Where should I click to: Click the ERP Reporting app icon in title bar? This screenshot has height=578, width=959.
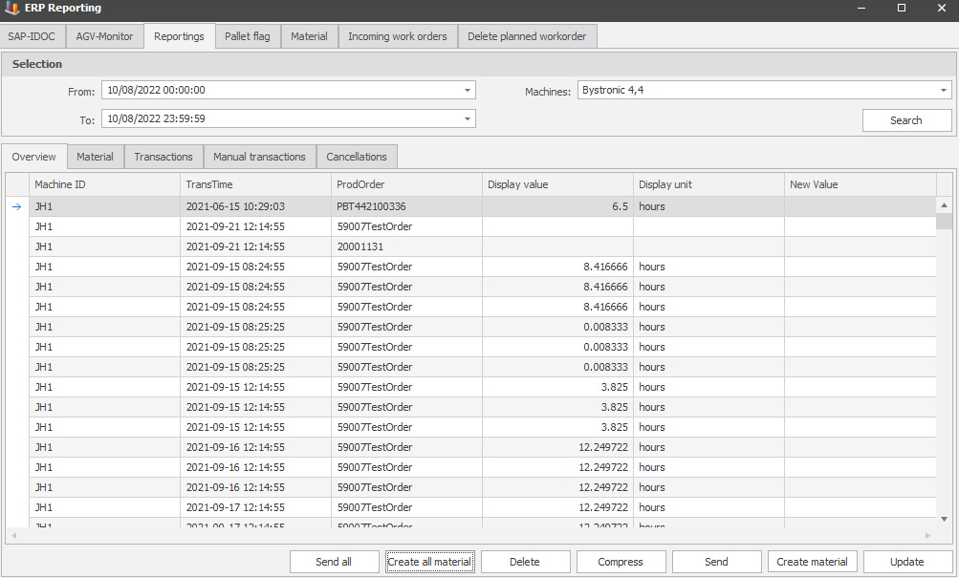click(x=11, y=9)
